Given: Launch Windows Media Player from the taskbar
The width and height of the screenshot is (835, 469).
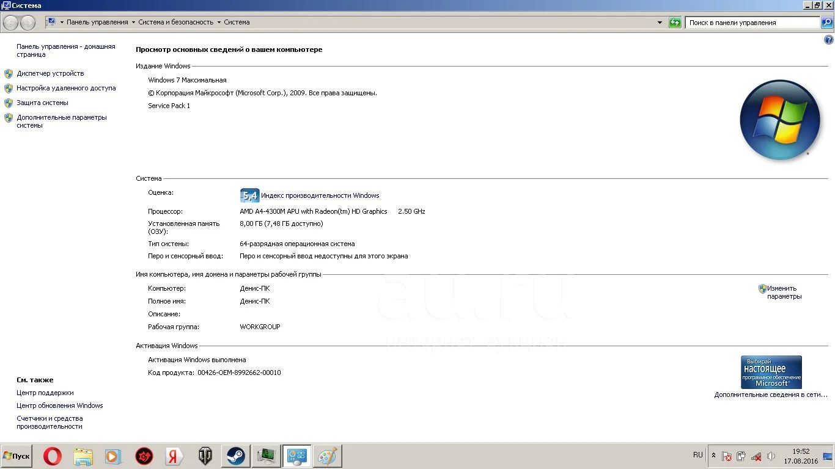Looking at the screenshot, I should (x=114, y=456).
